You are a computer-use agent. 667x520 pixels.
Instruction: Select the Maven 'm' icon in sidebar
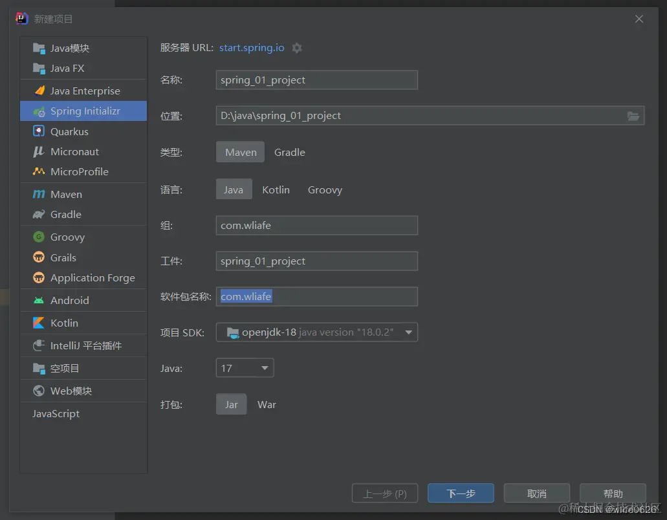[x=39, y=194]
